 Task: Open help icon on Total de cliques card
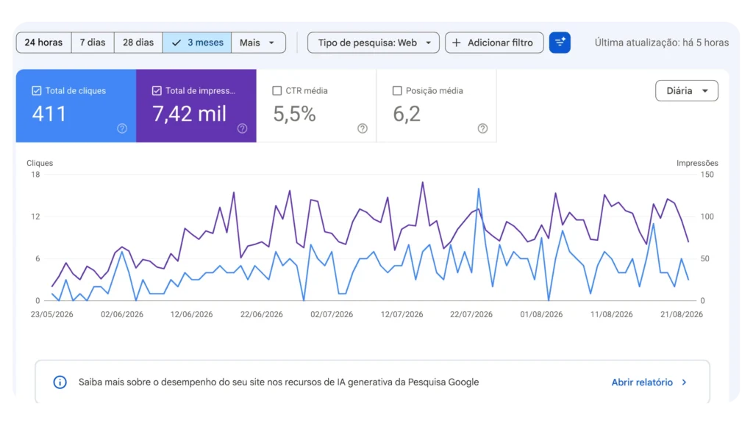tap(122, 128)
